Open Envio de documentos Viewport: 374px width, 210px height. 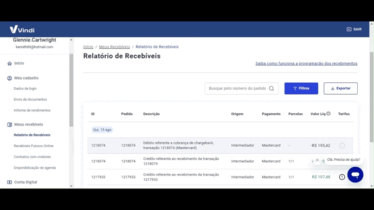[30, 100]
